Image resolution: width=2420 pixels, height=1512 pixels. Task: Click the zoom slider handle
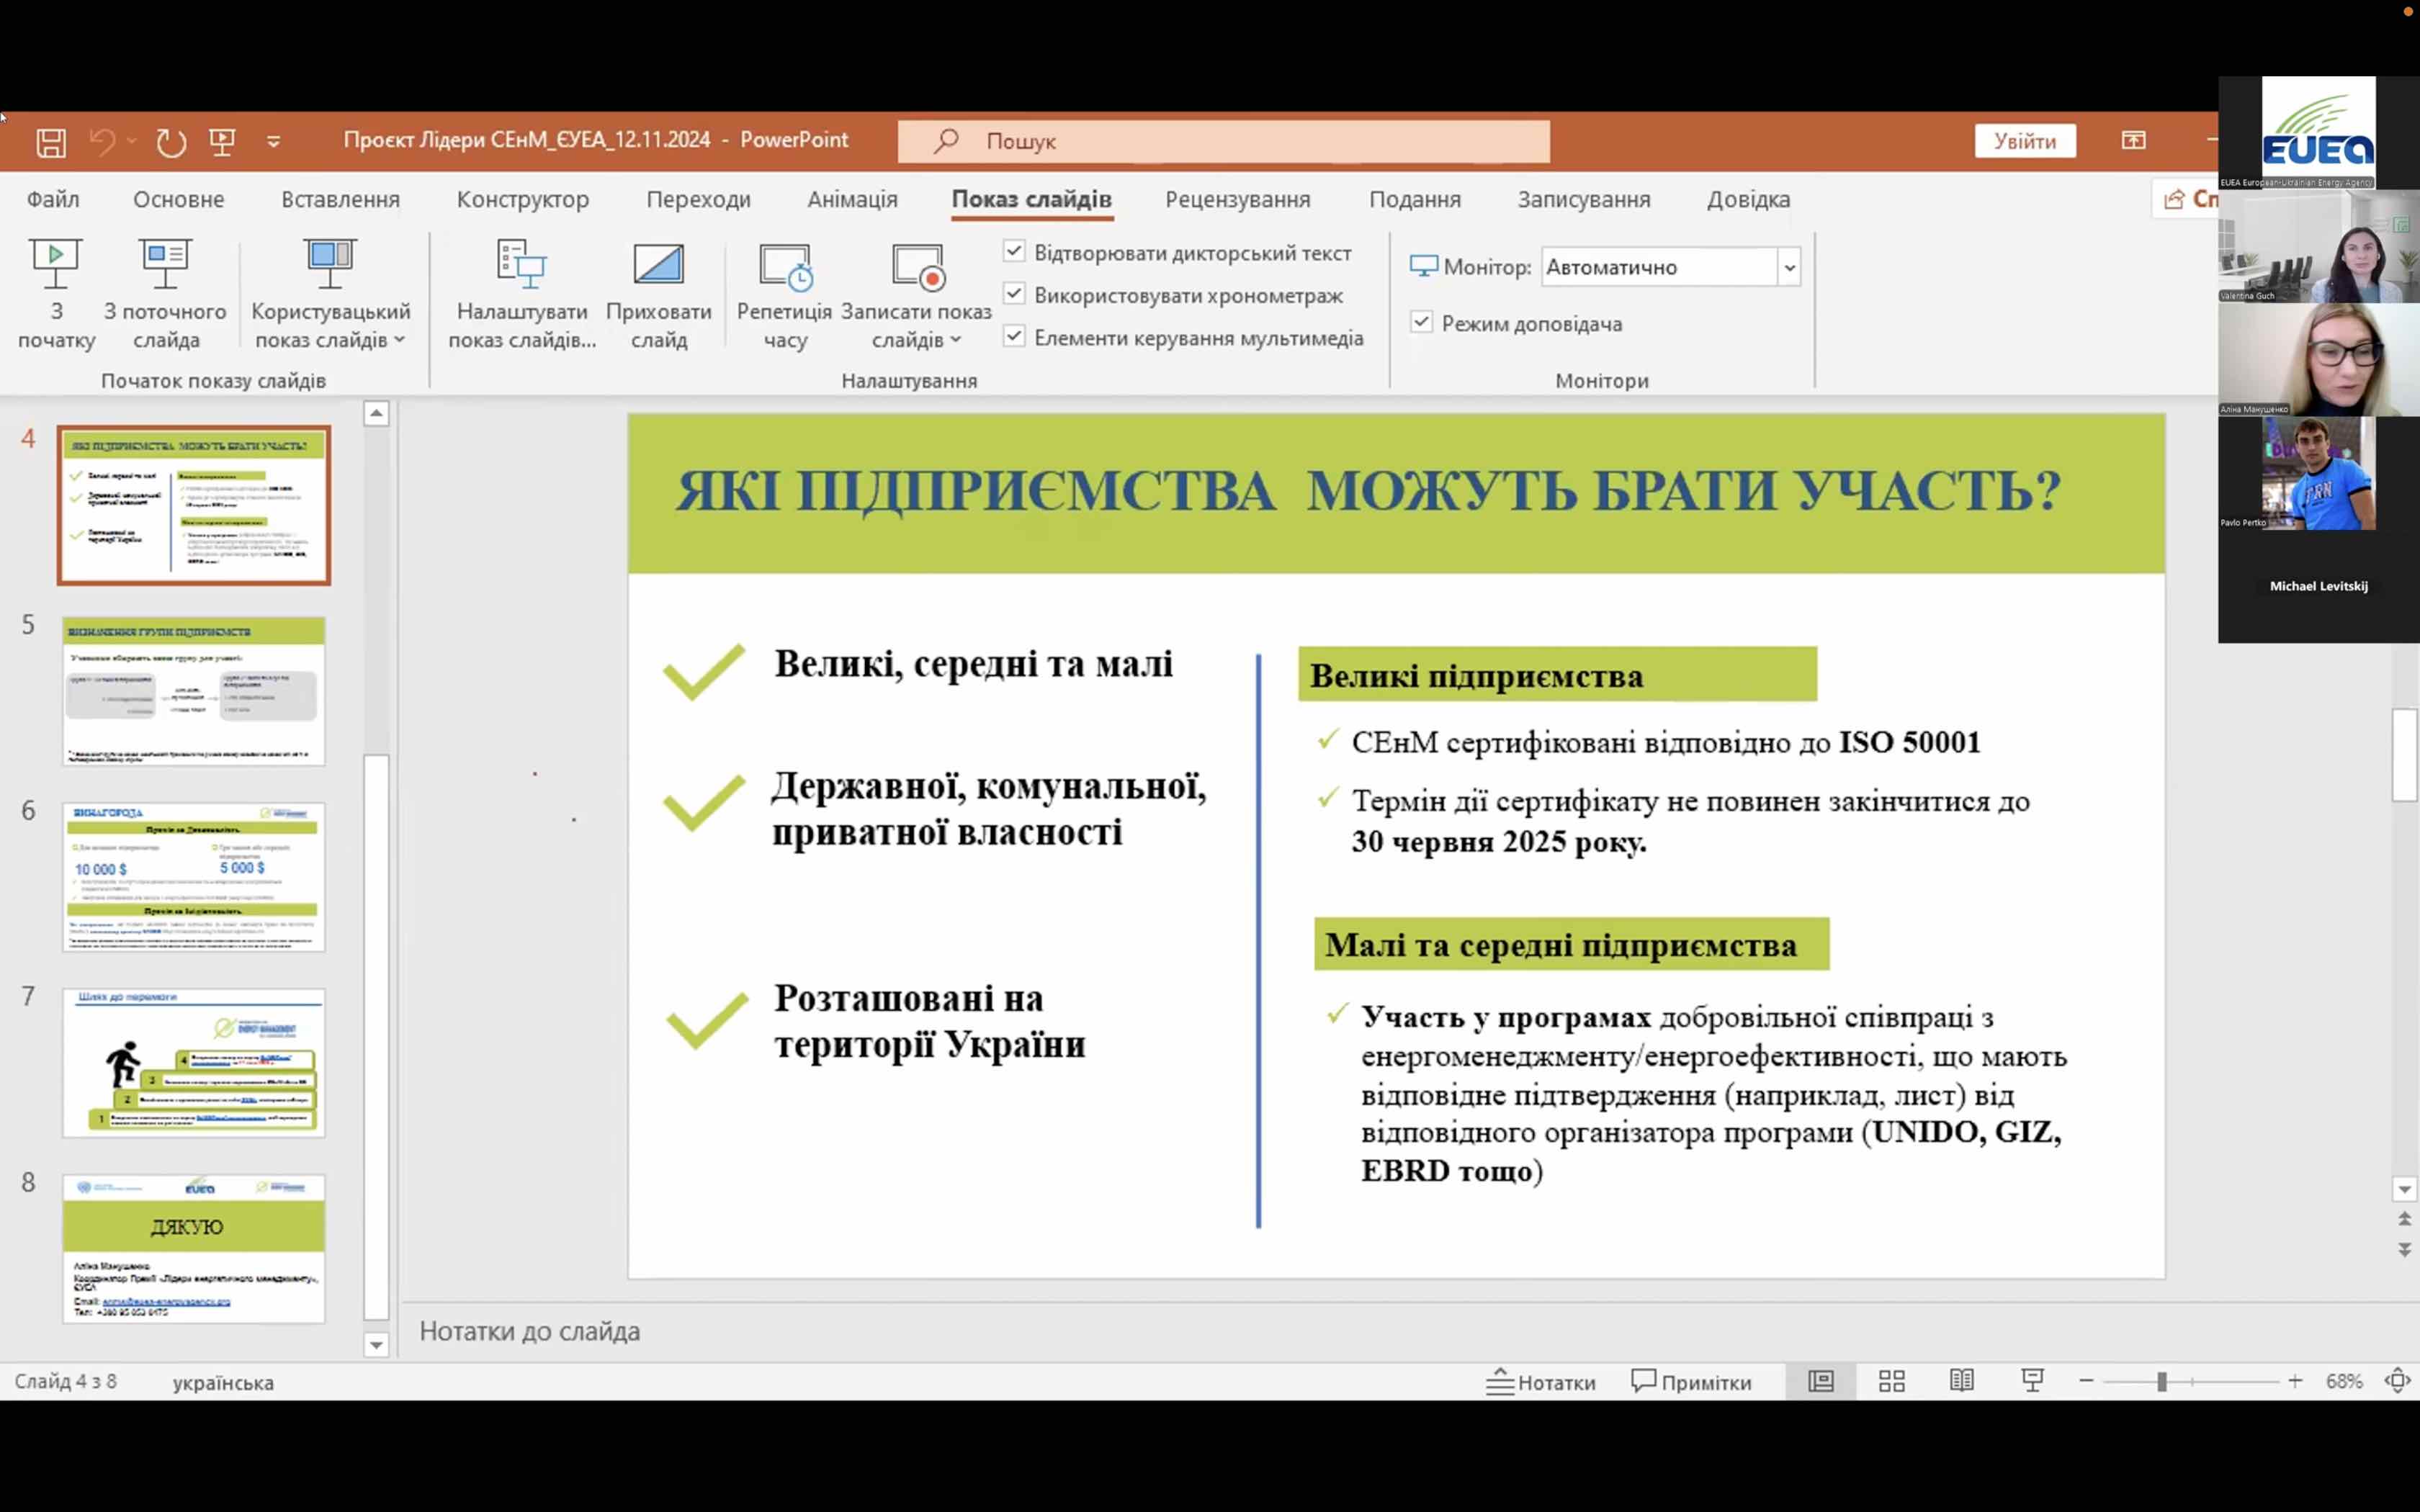(2161, 1382)
